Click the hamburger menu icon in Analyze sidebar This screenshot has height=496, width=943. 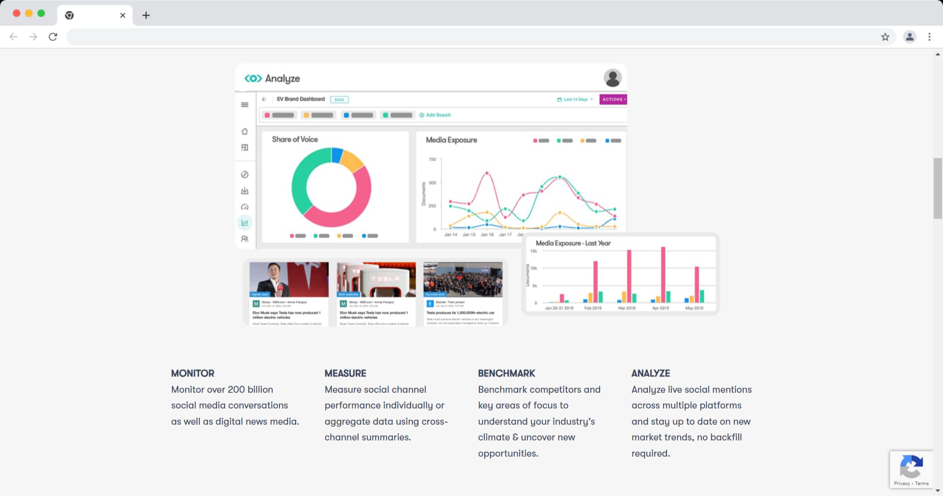[245, 105]
